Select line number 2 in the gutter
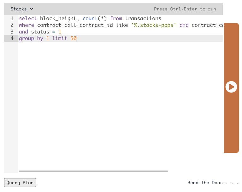 [x=12, y=25]
